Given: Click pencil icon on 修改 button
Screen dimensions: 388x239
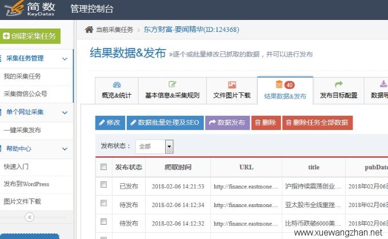Looking at the screenshot, I should click(x=102, y=123).
